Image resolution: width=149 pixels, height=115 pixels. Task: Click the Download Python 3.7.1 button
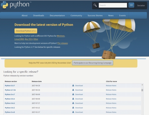26,31
